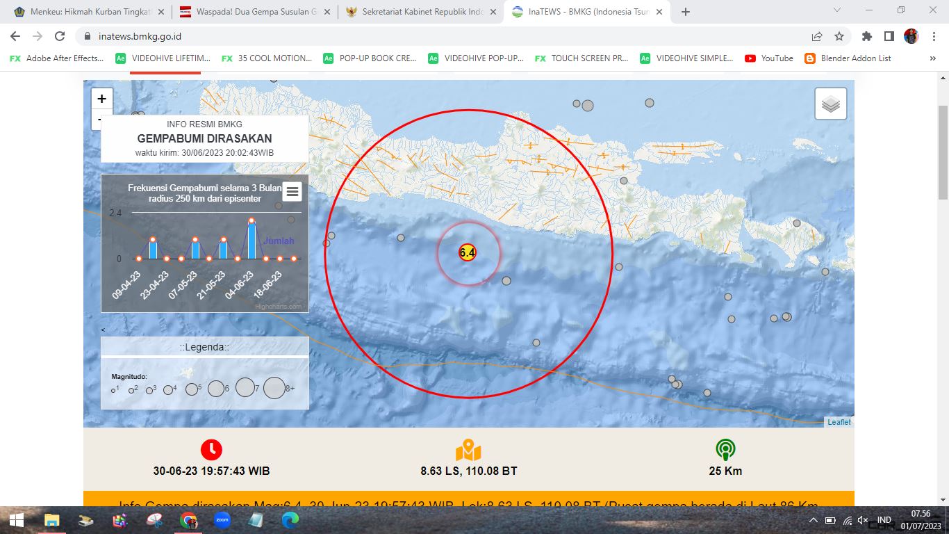
Task: Open the YouTube bookmark
Action: (769, 58)
